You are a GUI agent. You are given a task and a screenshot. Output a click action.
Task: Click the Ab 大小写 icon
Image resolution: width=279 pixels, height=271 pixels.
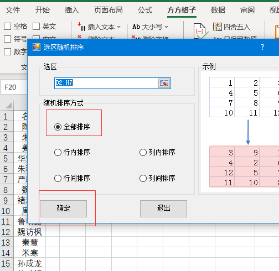(x=136, y=27)
